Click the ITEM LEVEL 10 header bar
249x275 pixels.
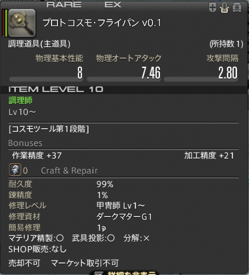coord(124,90)
